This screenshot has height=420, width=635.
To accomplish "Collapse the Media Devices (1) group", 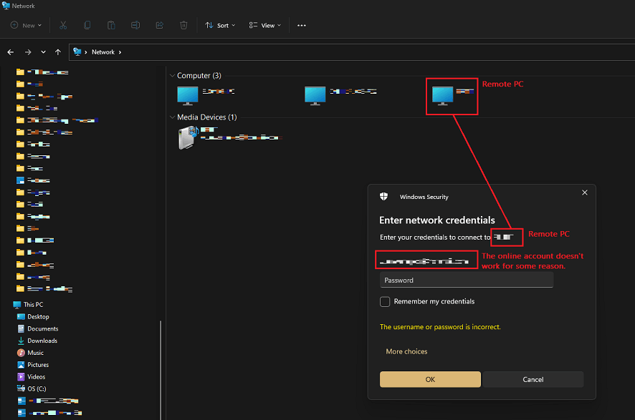I will tap(172, 117).
